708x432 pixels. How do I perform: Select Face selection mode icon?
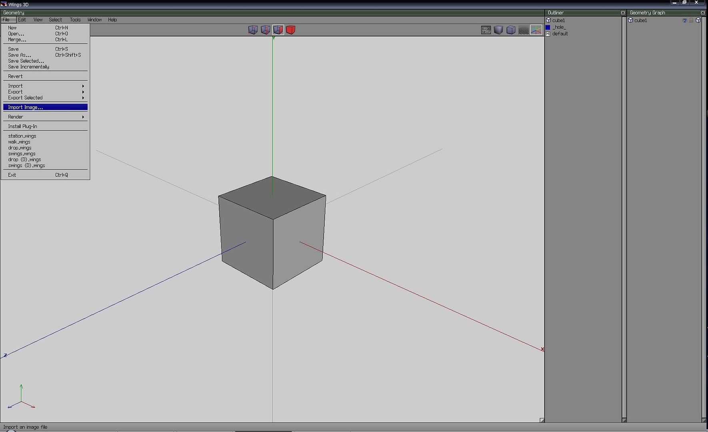[x=278, y=30]
